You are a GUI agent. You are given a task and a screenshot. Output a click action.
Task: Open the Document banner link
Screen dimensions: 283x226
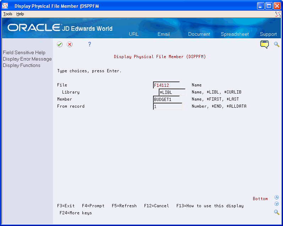click(x=199, y=34)
